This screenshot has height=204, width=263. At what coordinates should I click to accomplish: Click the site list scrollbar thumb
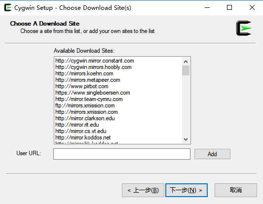(186, 70)
